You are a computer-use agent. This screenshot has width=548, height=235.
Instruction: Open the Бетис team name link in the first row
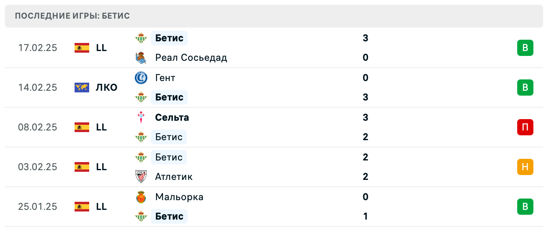pyautogui.click(x=169, y=38)
